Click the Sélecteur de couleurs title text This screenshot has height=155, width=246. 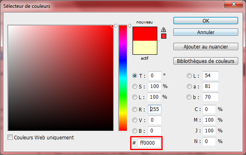pos(27,6)
